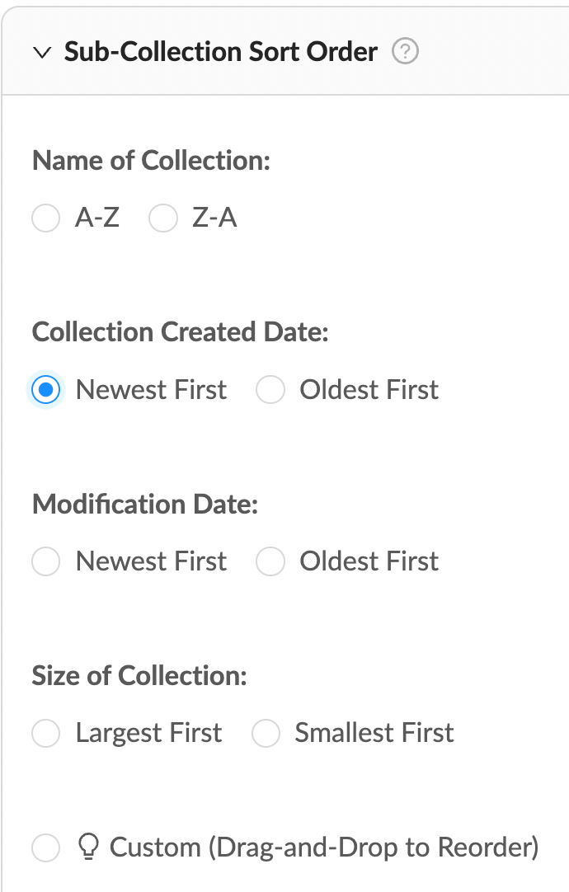Click the 'Collection Created Date:' heading
Viewport: 569px width, 892px height.
click(180, 332)
